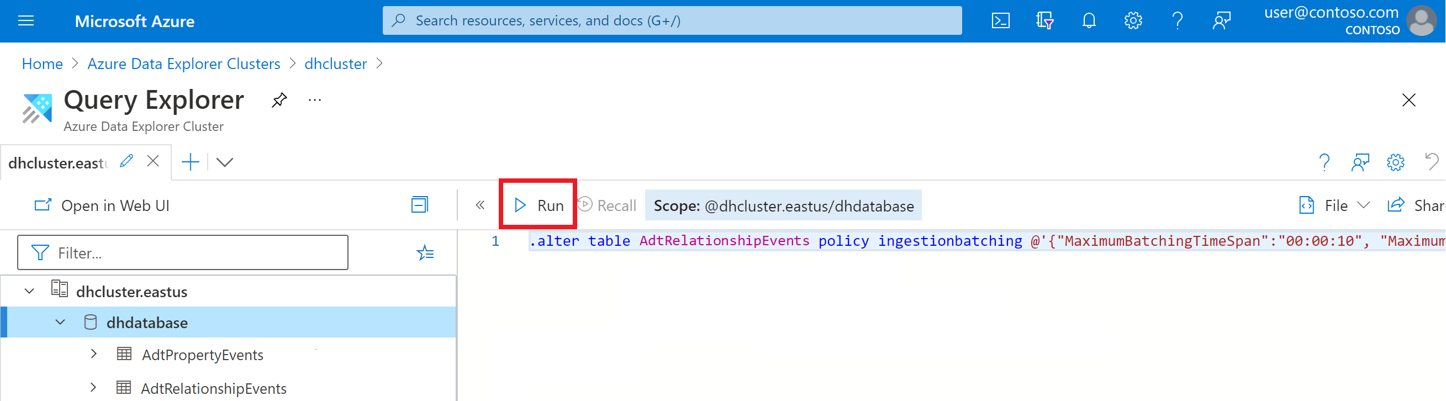Click the undo arrow icon
This screenshot has width=1446, height=401.
tap(1432, 162)
